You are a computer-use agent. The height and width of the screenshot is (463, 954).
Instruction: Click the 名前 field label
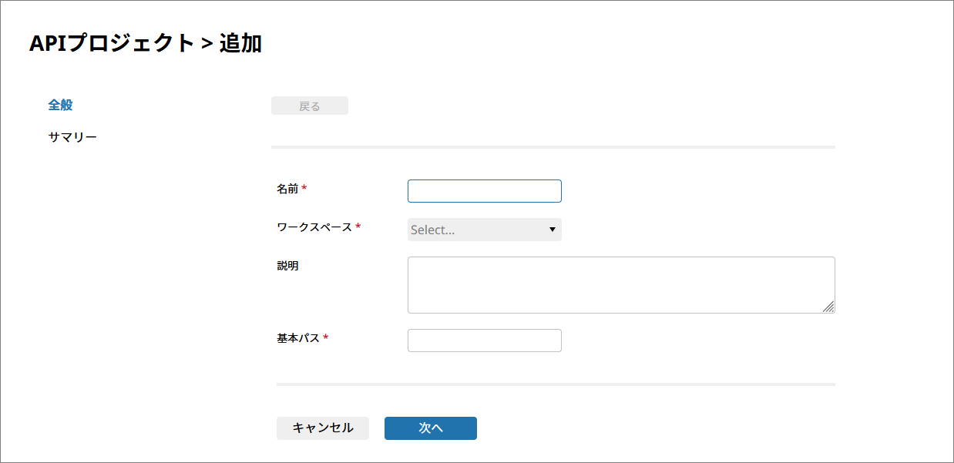(287, 188)
